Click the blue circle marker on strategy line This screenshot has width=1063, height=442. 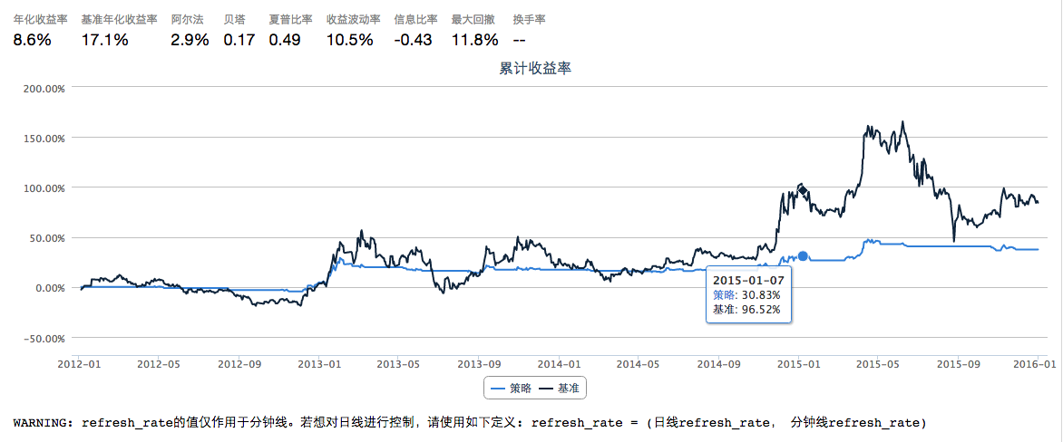[803, 256]
